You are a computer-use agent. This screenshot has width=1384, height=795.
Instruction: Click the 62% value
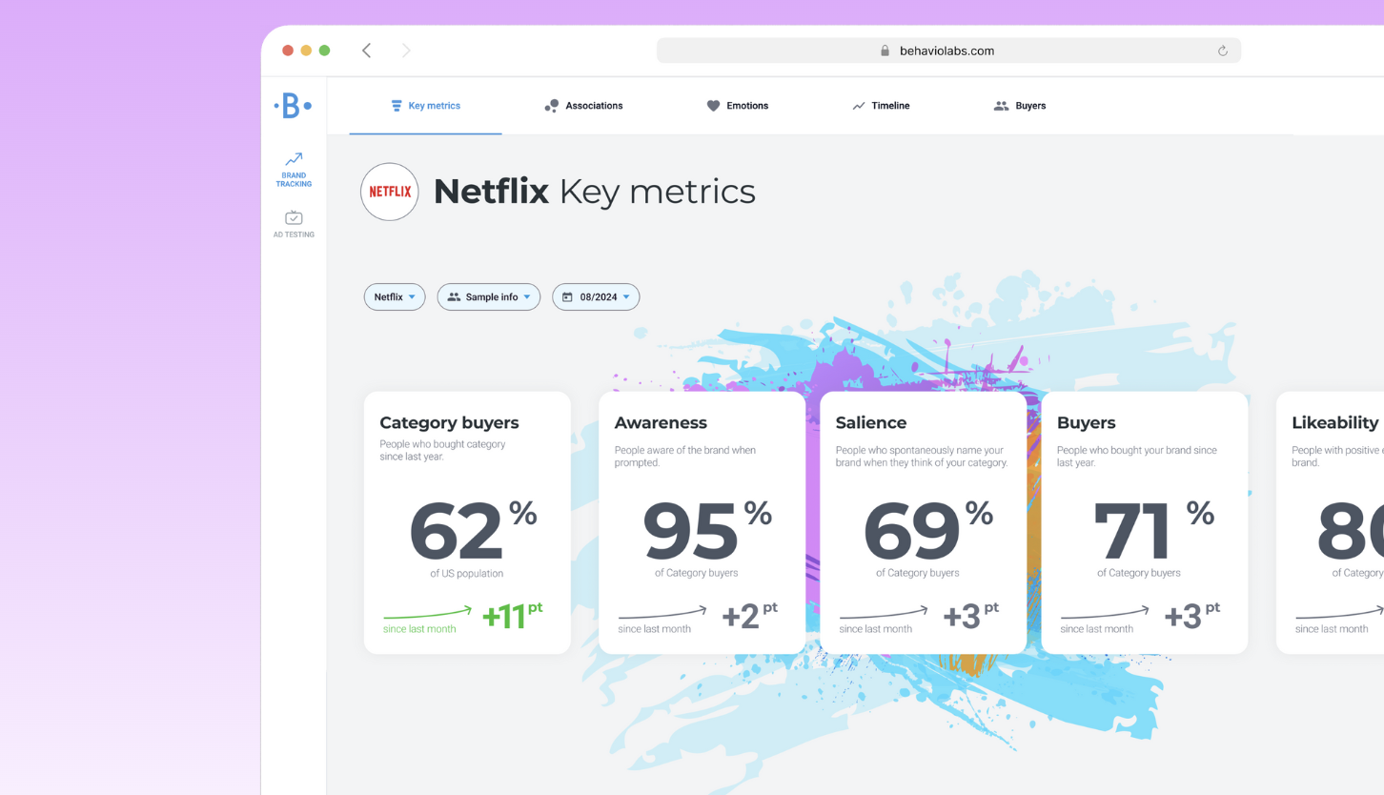pos(473,531)
